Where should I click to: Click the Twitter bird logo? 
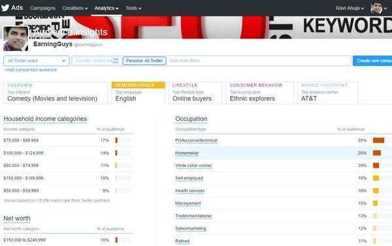click(x=5, y=8)
